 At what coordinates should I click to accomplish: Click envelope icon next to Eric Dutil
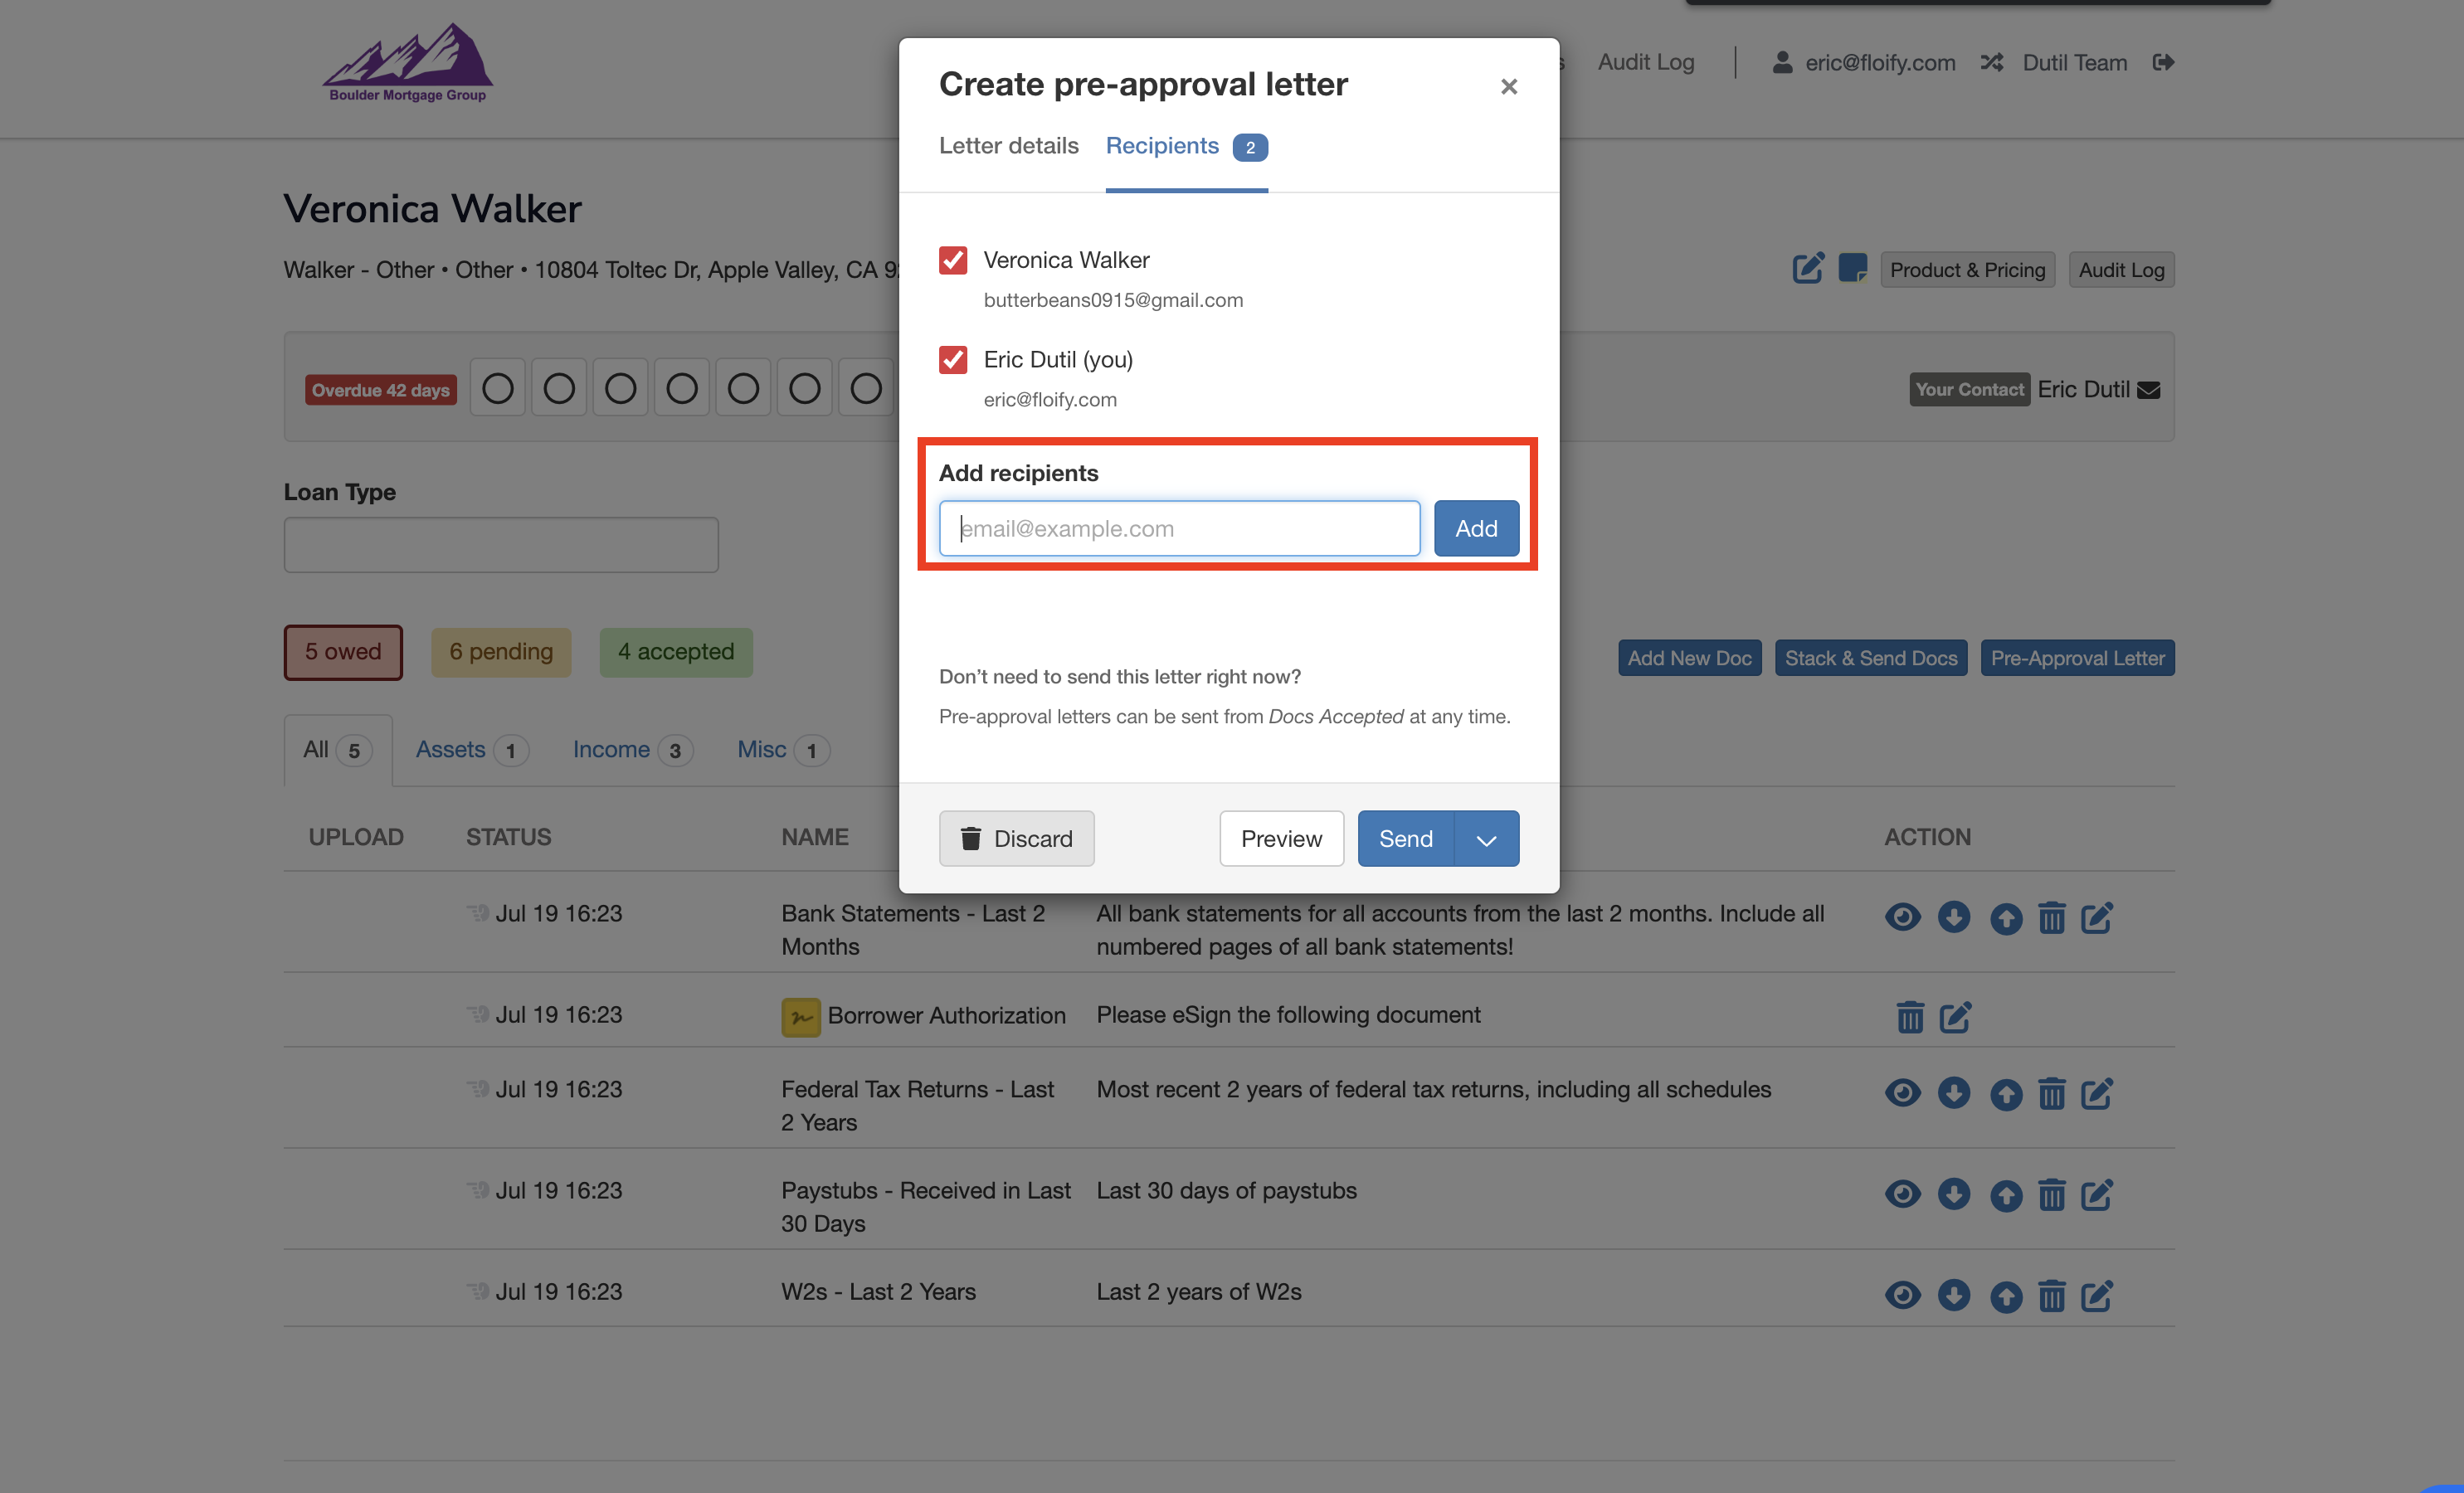click(x=2149, y=390)
